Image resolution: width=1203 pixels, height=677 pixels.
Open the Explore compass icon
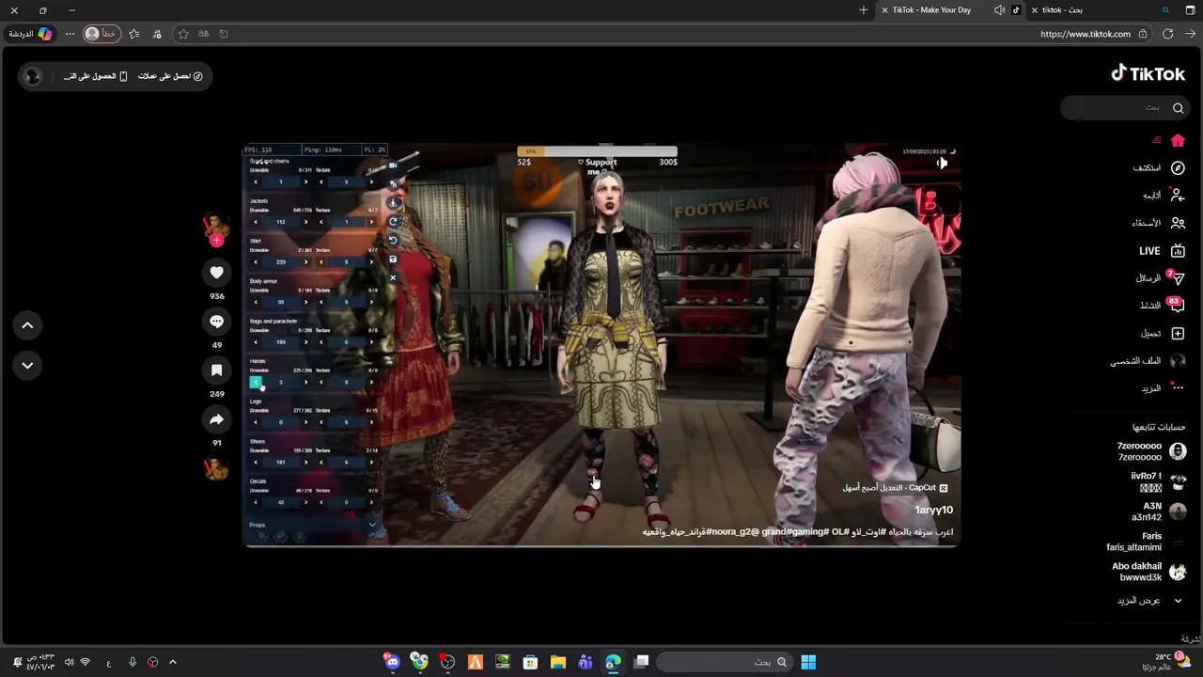[x=1178, y=167]
